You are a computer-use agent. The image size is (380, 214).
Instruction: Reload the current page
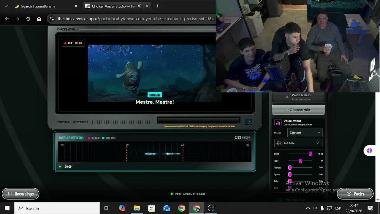pyautogui.click(x=28, y=19)
